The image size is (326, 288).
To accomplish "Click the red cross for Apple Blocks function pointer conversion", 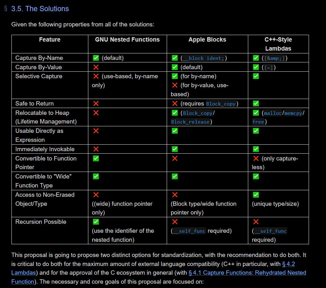I will (175, 158).
